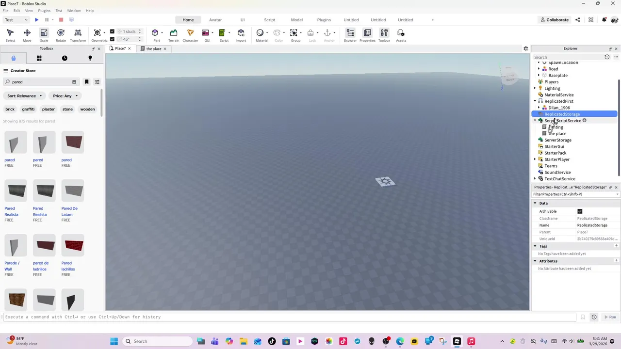Click the Run command button
Image resolution: width=621 pixels, height=349 pixels.
[610, 317]
